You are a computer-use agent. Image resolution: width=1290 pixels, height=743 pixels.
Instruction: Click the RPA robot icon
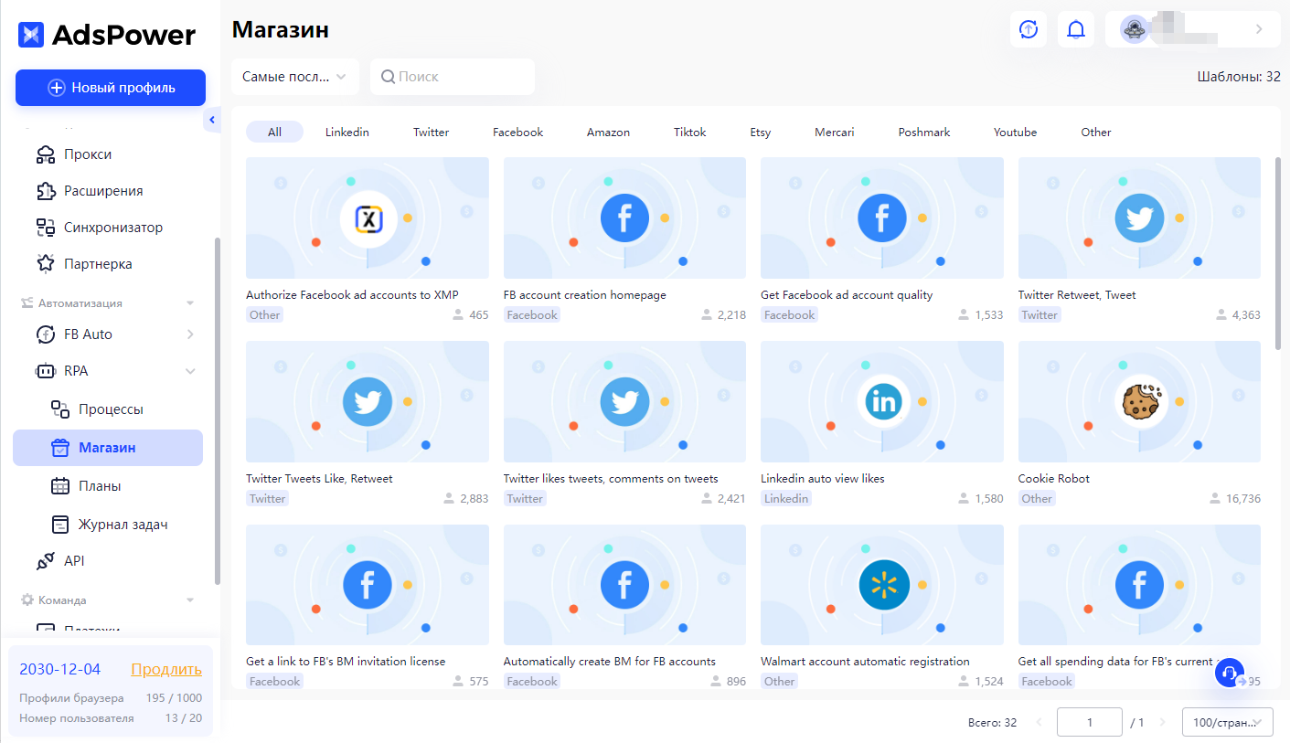46,371
